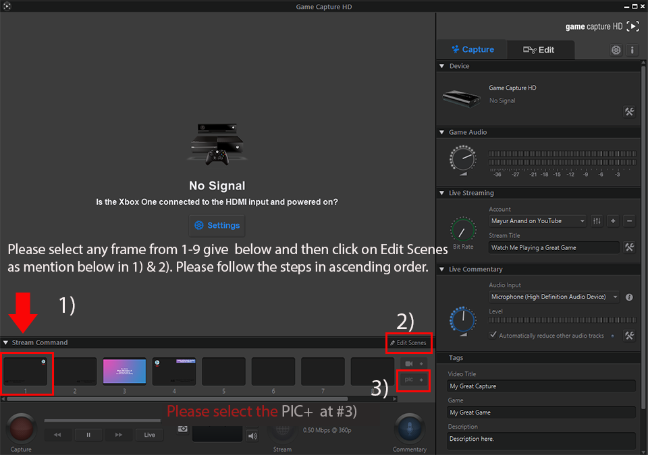Screen dimensions: 648x455
Task: Jump to Live view
Action: tap(150, 435)
